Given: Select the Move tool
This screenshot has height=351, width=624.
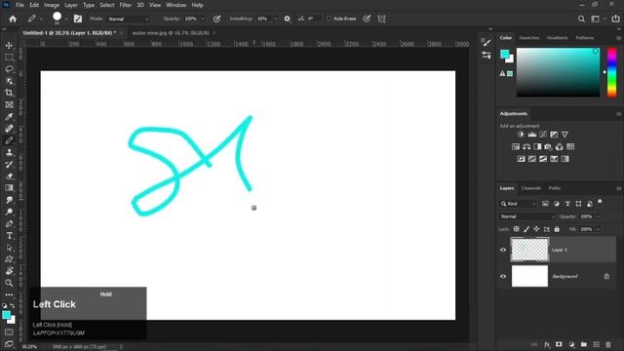Looking at the screenshot, I should coord(9,46).
